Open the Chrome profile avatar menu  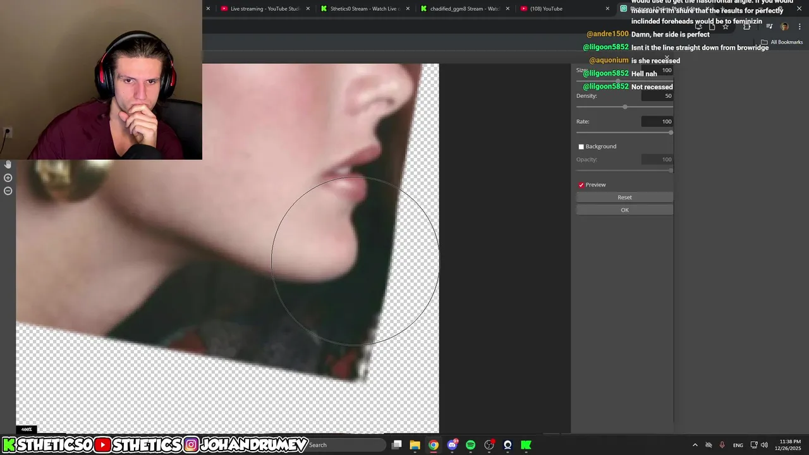click(x=784, y=27)
